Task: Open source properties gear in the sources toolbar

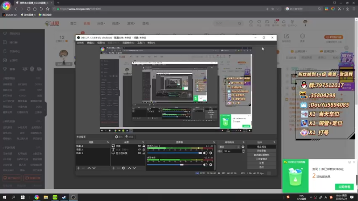Action: coord(124,168)
